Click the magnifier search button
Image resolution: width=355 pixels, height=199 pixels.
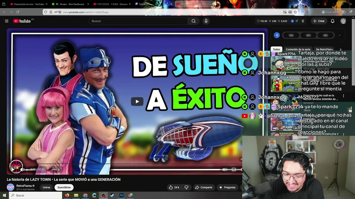coord(194,21)
